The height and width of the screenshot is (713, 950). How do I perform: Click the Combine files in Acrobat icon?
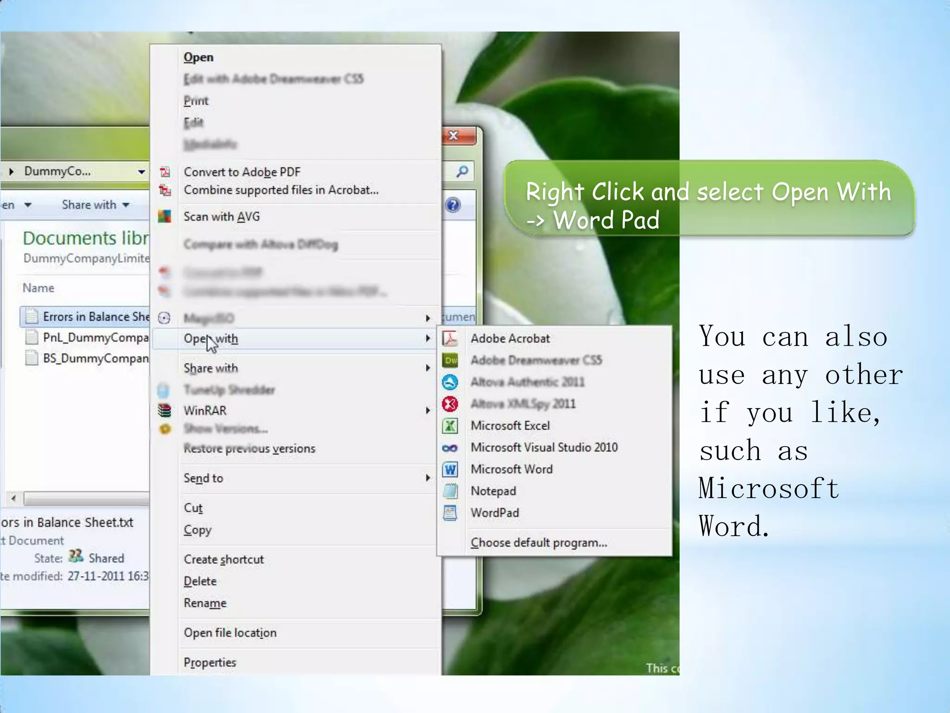click(x=165, y=190)
